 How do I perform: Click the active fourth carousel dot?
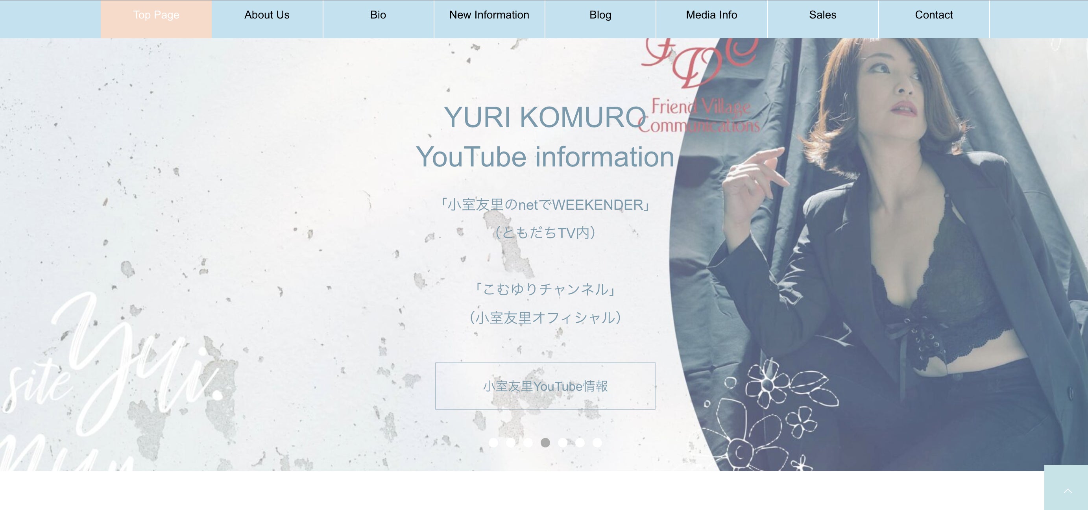pyautogui.click(x=545, y=442)
